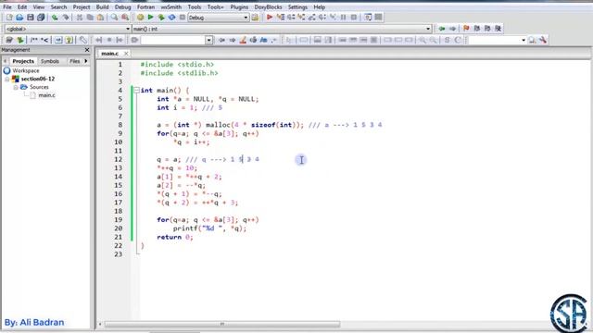Viewport: 593px width, 333px height.
Task: Click the green Run icon
Action: (x=150, y=18)
